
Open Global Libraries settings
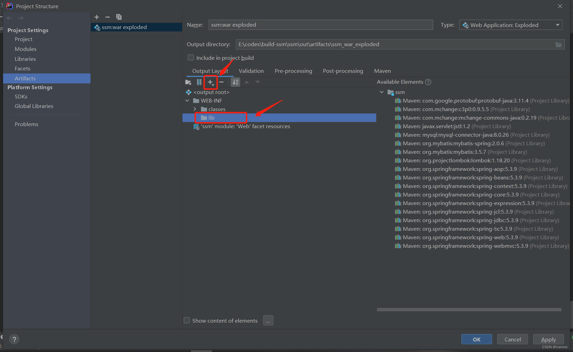pyautogui.click(x=34, y=106)
